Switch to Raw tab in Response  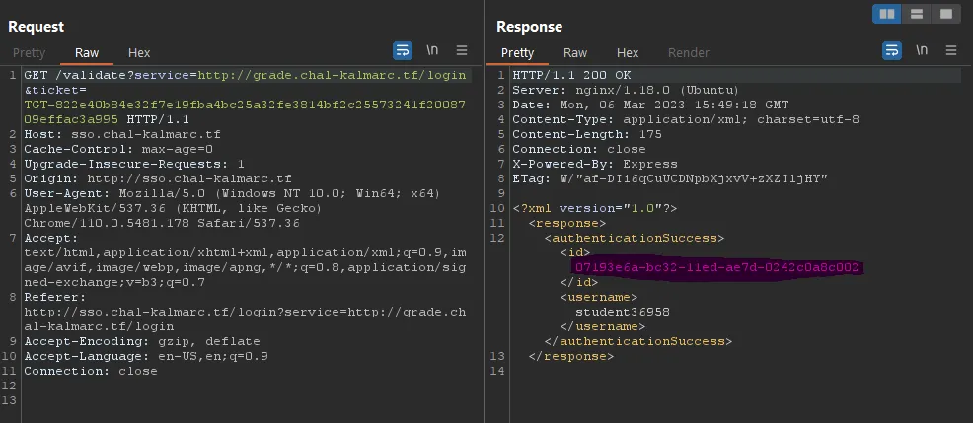tap(575, 53)
